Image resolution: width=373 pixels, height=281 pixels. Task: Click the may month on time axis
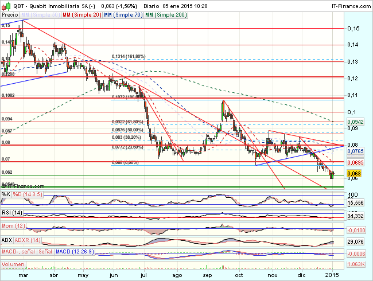click(83, 275)
